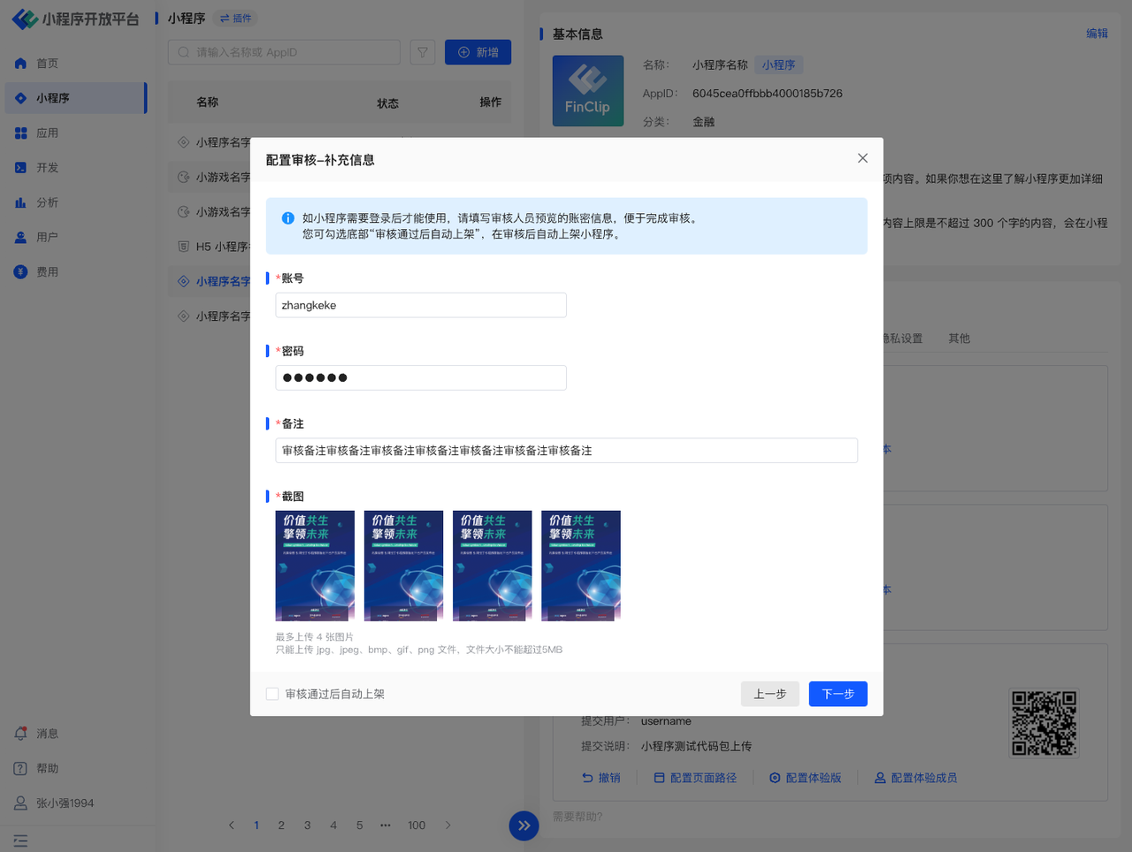Select the 用户 (Users) menu item
Viewport: 1132px width, 852px height.
pyautogui.click(x=47, y=238)
